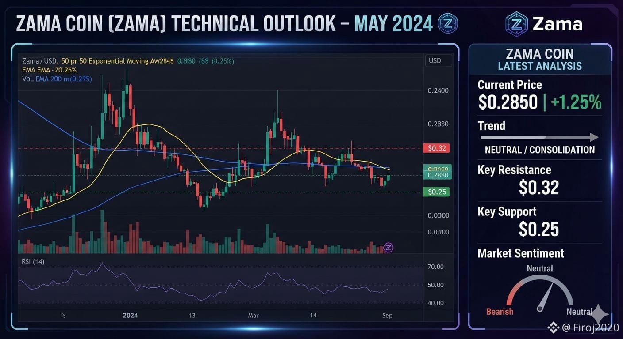Click the Zama brand name at top right
This screenshot has height=339, width=623.
pos(557,24)
